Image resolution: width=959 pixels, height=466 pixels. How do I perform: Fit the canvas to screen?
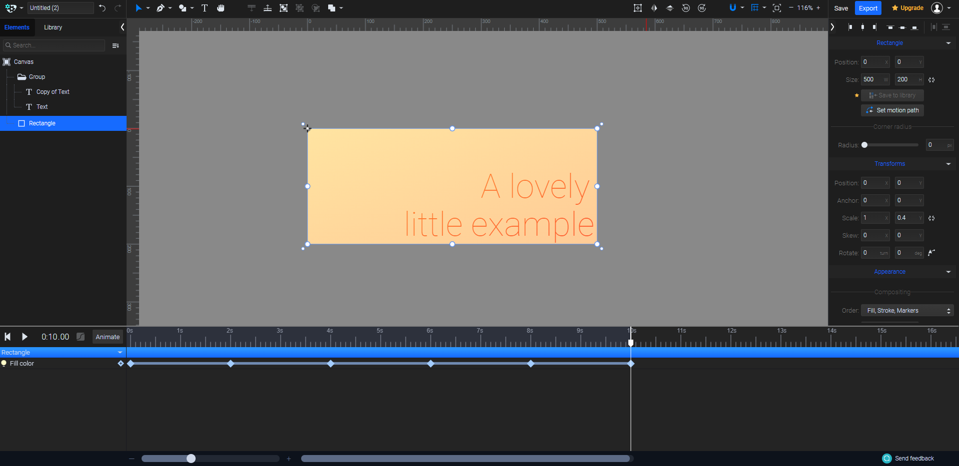pyautogui.click(x=777, y=8)
